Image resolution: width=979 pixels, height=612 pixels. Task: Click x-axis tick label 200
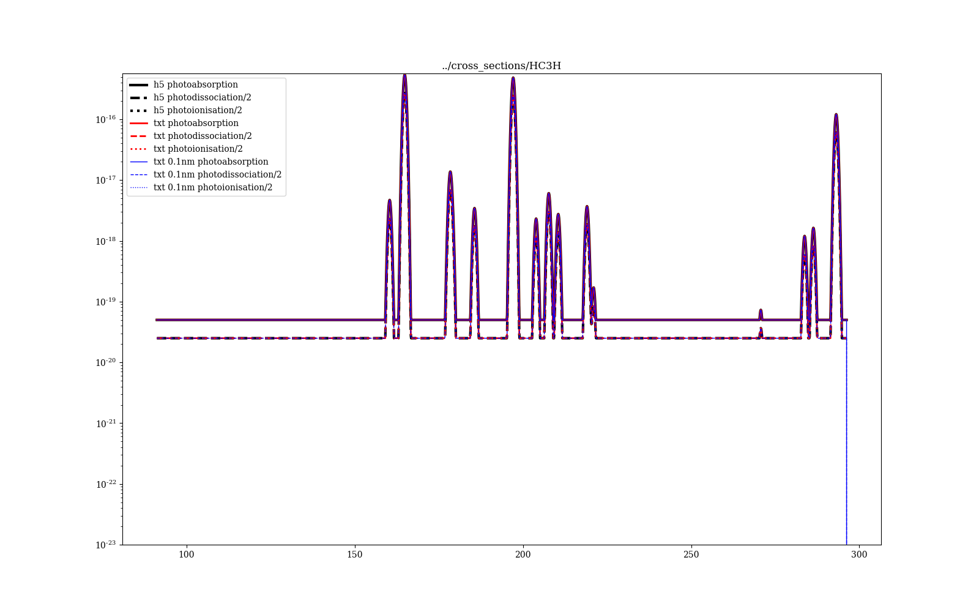(x=523, y=554)
